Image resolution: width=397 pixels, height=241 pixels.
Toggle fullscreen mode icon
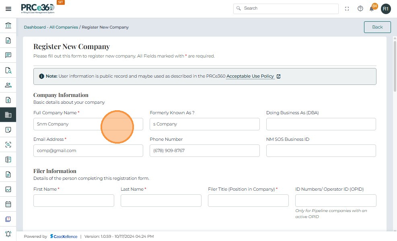tap(347, 8)
